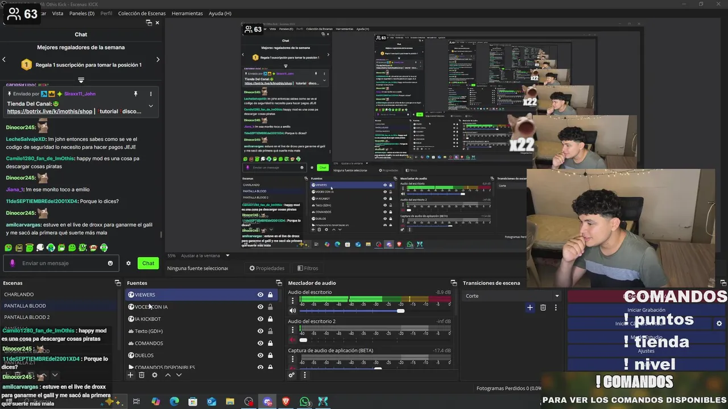Move source up with the Fuentes up arrow
The width and height of the screenshot is (728, 409).
[x=168, y=375]
